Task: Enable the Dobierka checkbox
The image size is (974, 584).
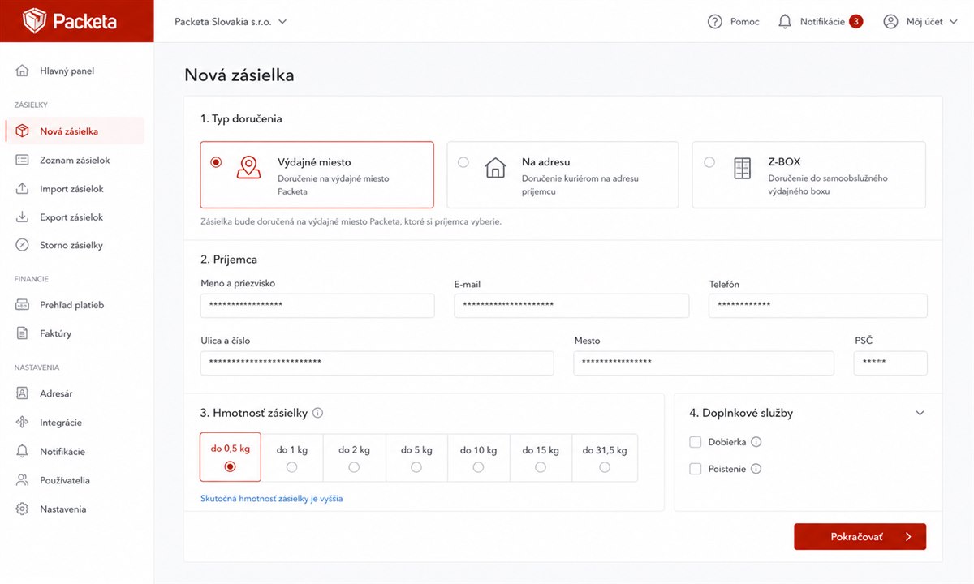Action: pyautogui.click(x=696, y=442)
